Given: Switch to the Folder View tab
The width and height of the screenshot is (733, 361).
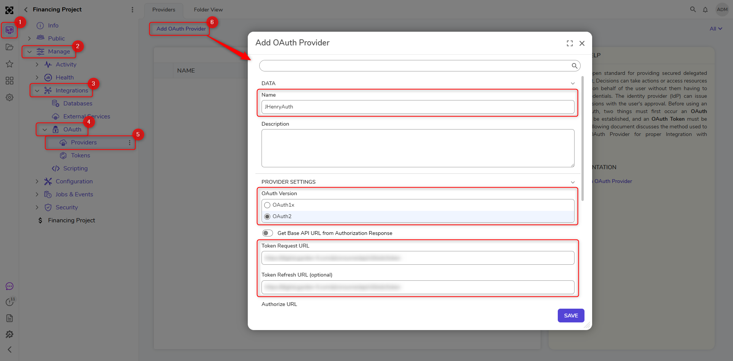Looking at the screenshot, I should [208, 10].
